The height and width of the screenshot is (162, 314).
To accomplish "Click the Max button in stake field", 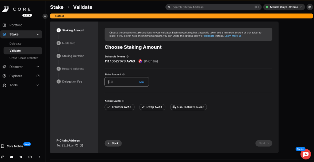I will (x=142, y=82).
